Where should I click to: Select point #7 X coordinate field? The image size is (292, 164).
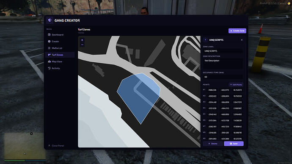(x=212, y=127)
